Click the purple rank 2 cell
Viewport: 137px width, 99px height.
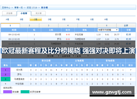point(5,74)
